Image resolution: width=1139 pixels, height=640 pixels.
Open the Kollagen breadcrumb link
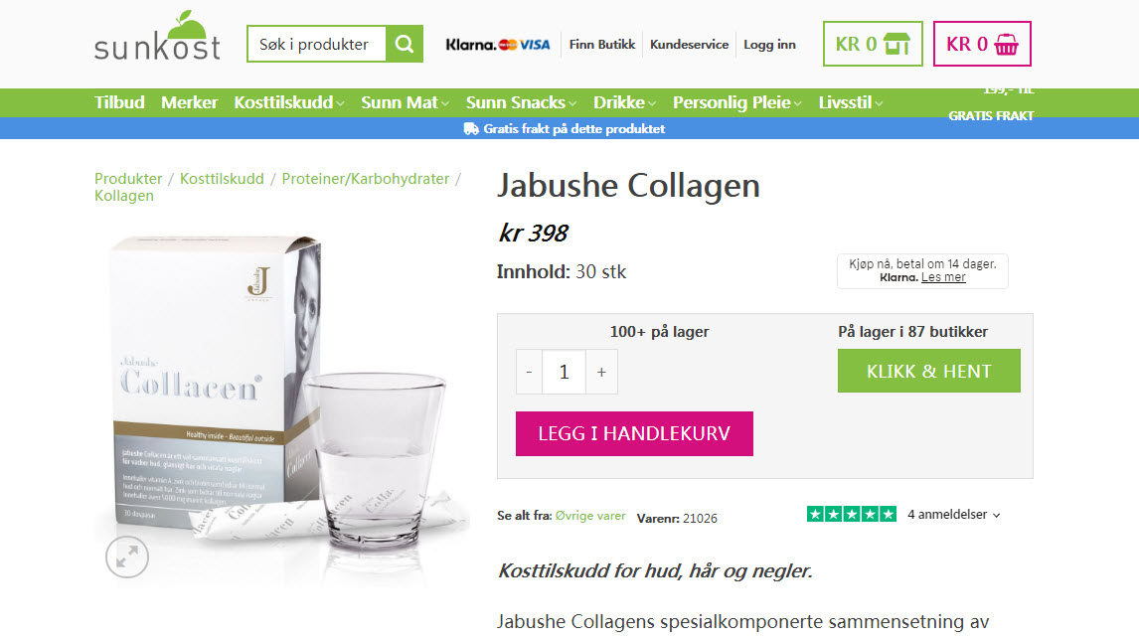pyautogui.click(x=124, y=196)
